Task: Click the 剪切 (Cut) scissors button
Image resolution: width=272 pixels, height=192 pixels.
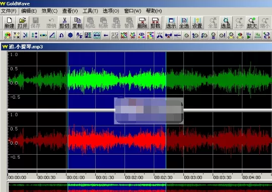Action: pos(64,23)
